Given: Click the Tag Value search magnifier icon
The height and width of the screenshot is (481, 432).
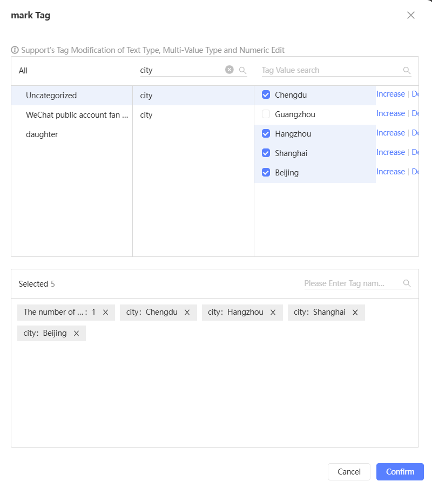Looking at the screenshot, I should coord(407,70).
